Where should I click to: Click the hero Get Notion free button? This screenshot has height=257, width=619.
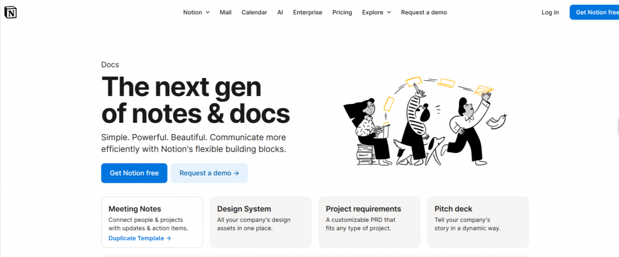tap(134, 173)
